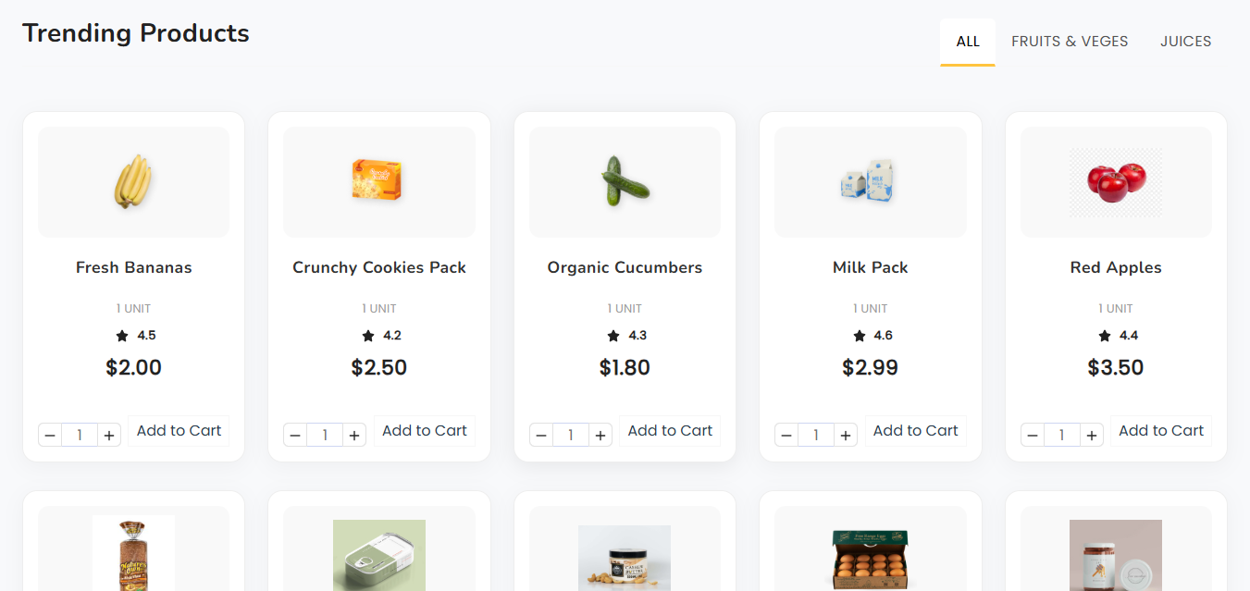This screenshot has height=591, width=1250.
Task: Decrease quantity for Milk Pack
Action: click(x=786, y=435)
